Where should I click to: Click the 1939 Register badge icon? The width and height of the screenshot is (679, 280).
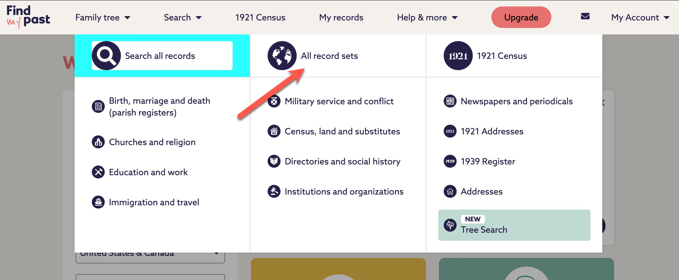click(450, 161)
